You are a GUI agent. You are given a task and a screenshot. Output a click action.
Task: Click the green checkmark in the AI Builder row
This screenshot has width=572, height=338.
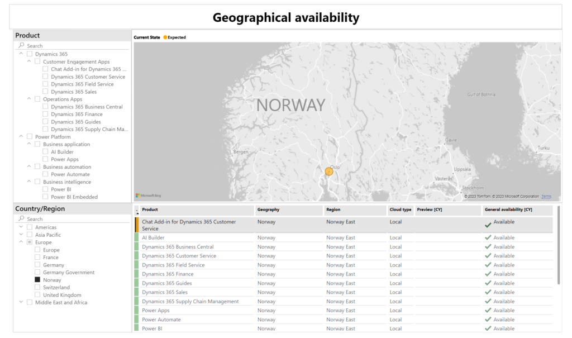pos(488,237)
